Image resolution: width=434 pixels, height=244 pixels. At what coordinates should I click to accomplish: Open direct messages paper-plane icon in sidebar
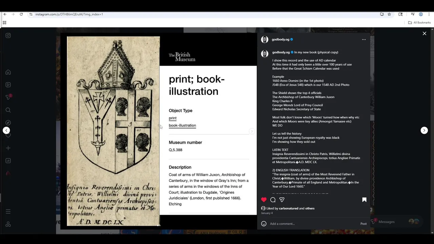coord(8,97)
